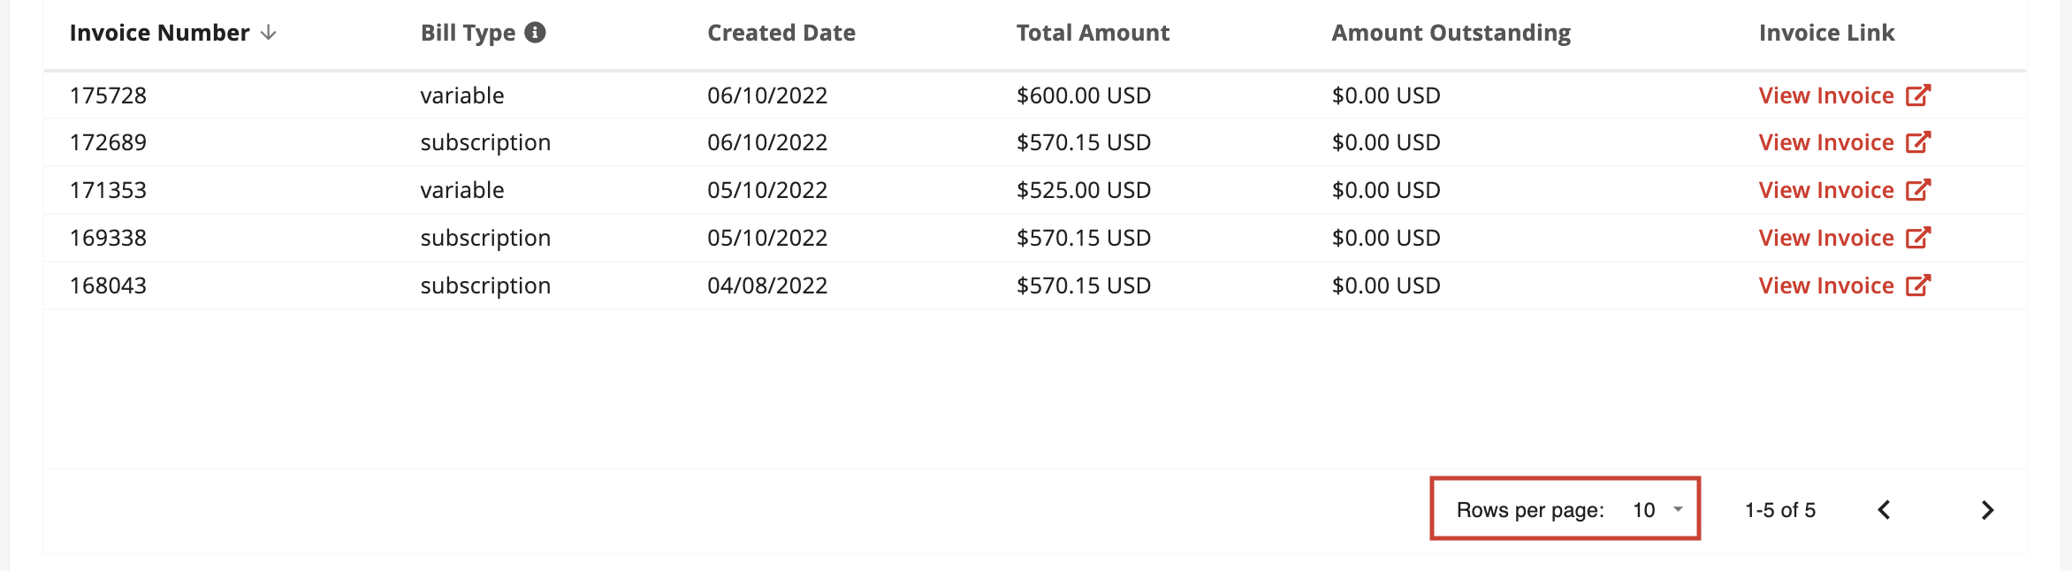The image size is (2072, 571).
Task: Open the Rows per page dropdown
Action: [1657, 510]
